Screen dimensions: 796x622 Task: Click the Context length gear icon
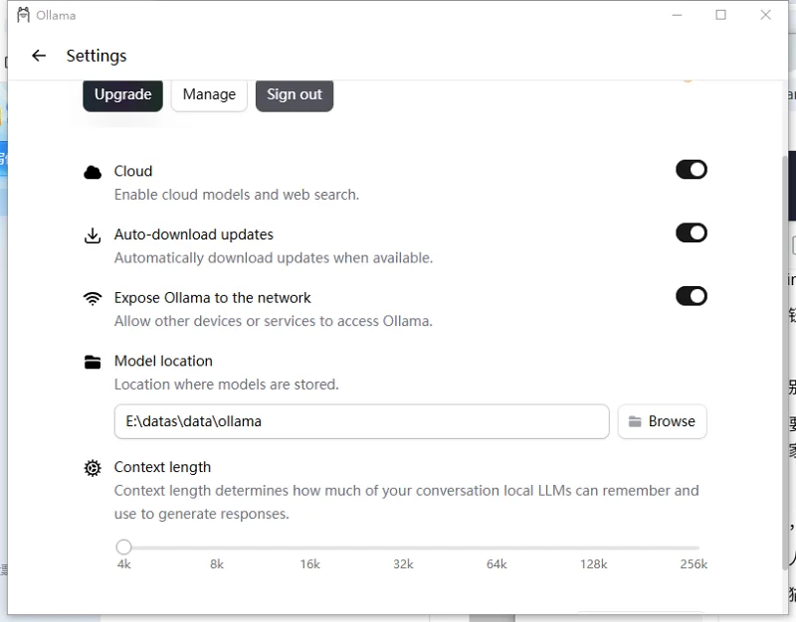coord(93,468)
